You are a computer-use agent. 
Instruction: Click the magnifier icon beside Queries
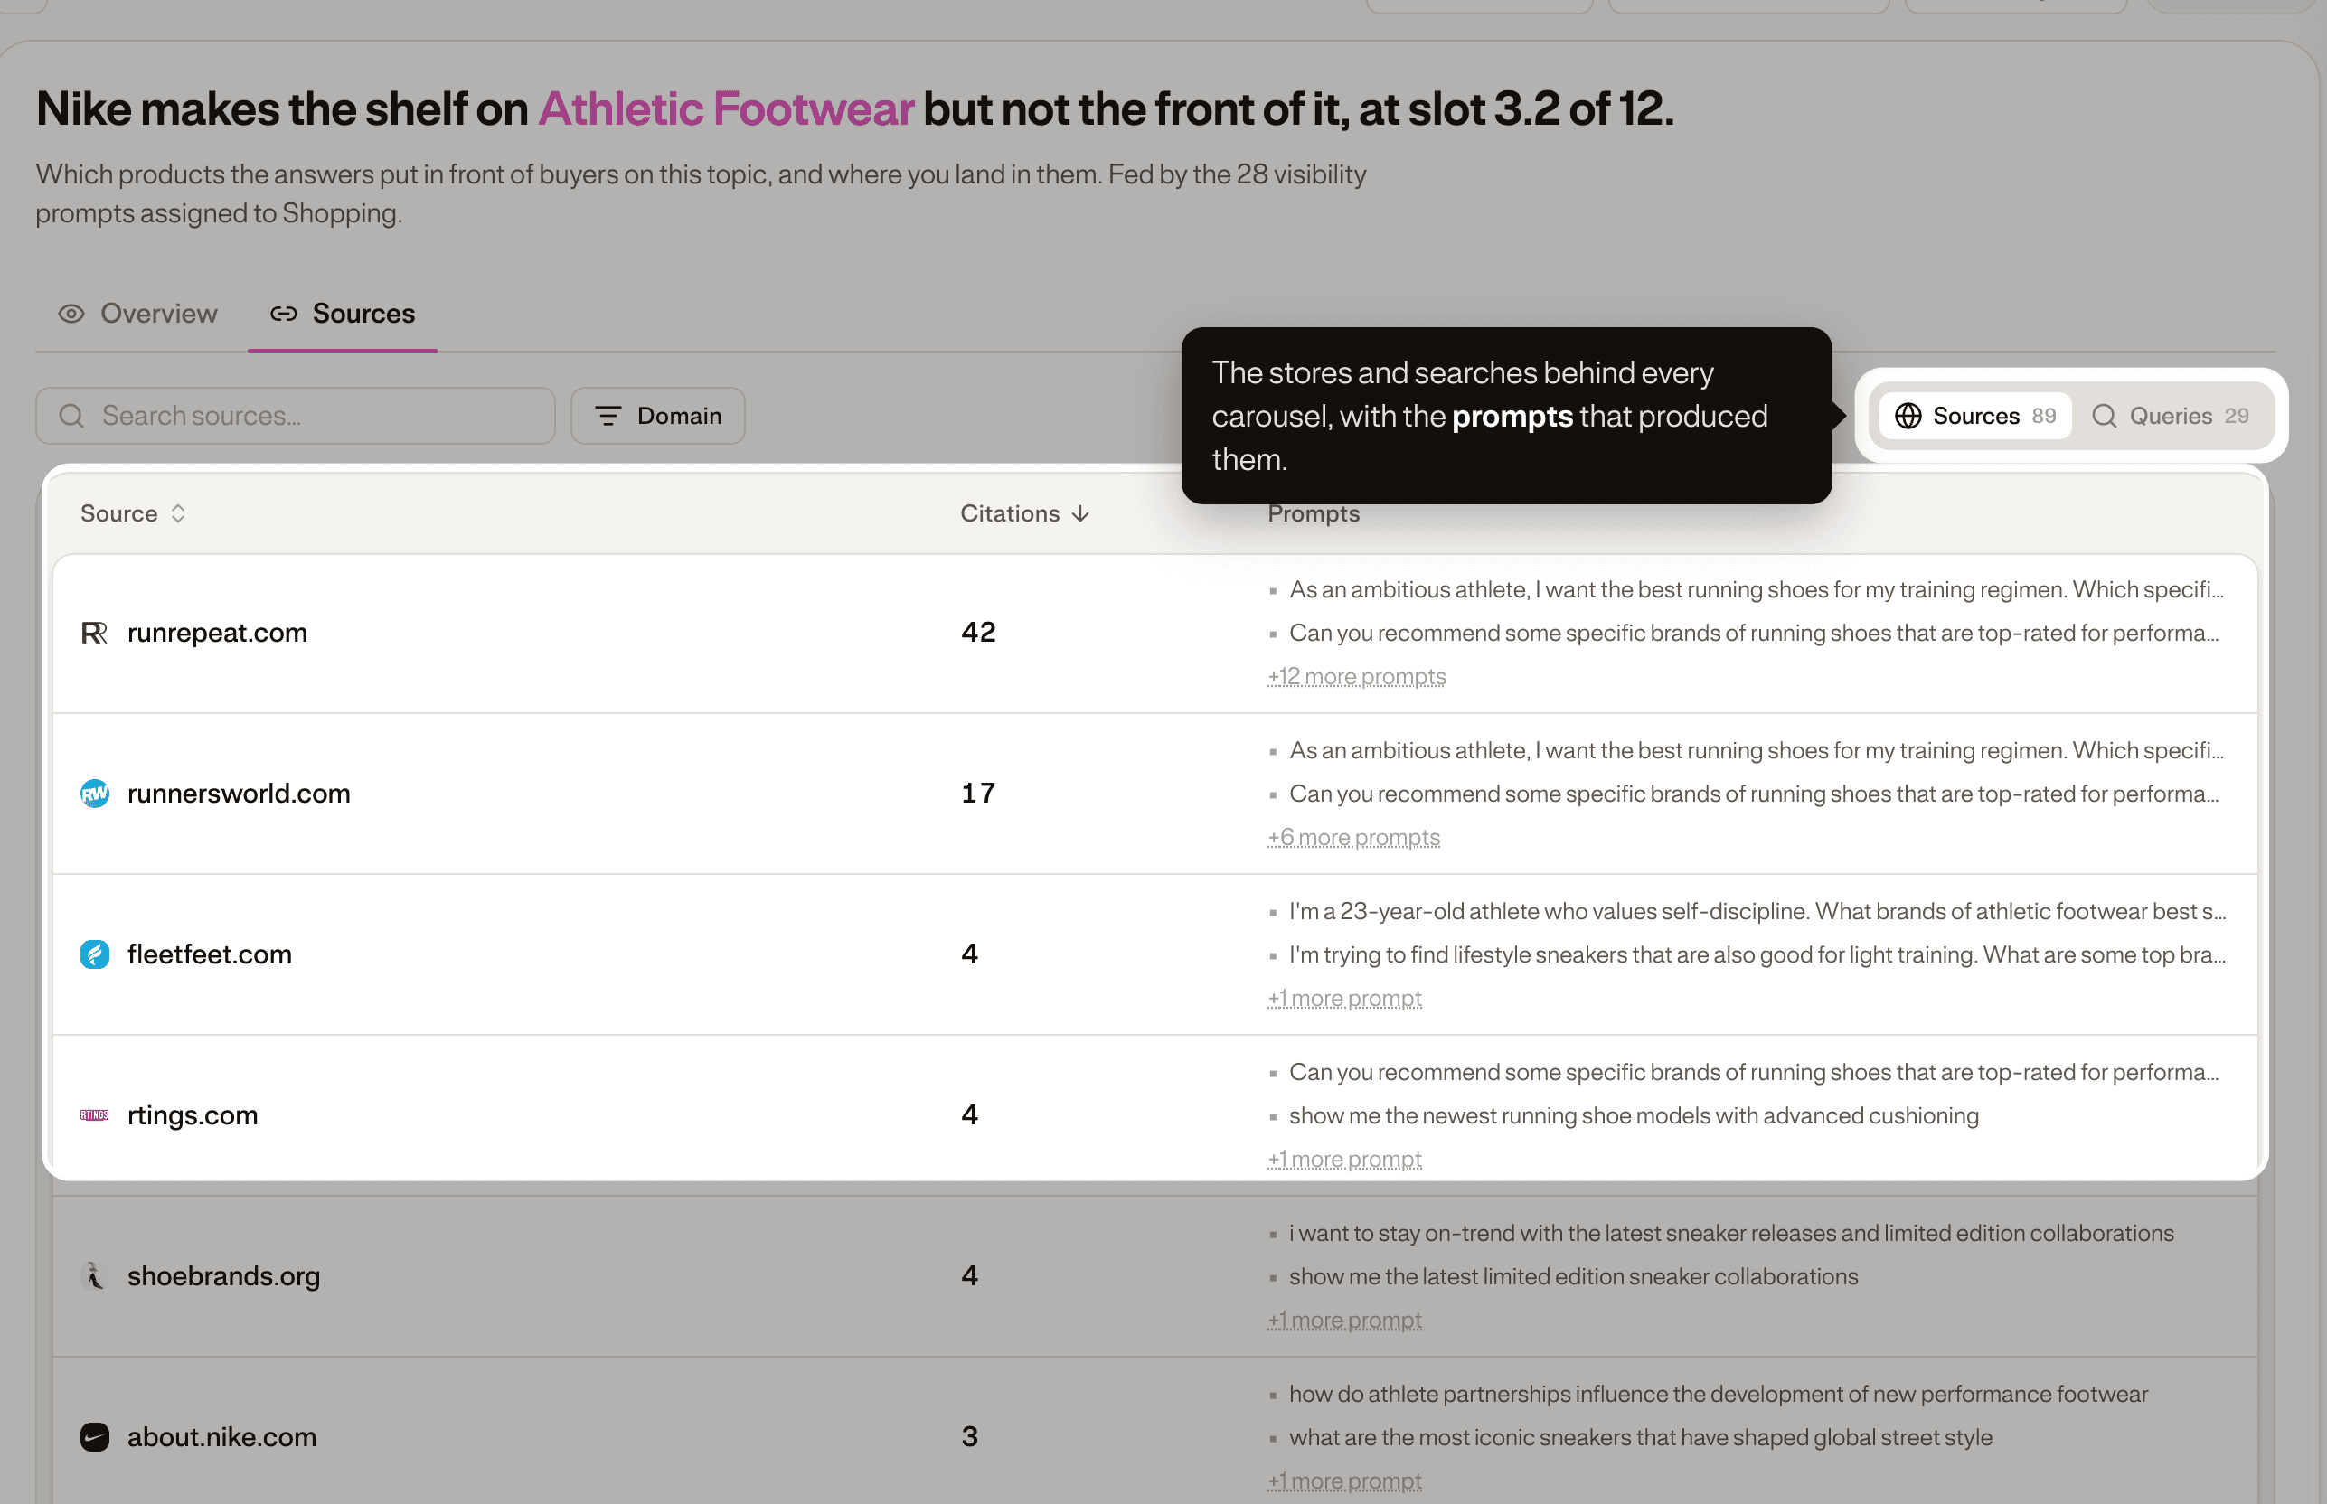2105,416
